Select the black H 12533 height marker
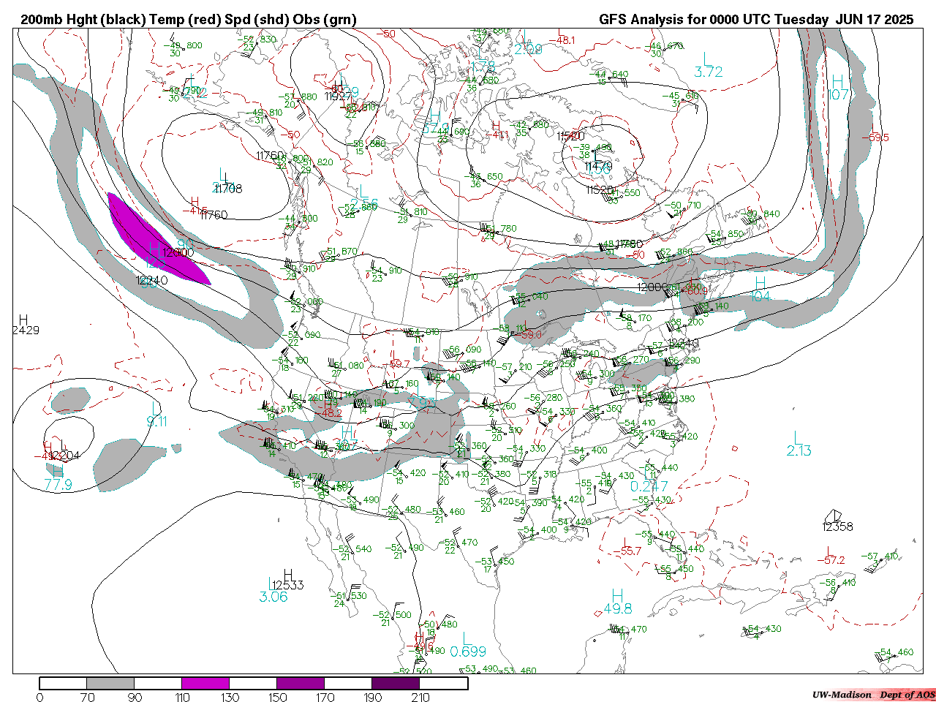 pyautogui.click(x=288, y=580)
